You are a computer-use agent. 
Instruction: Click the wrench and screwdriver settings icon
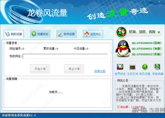point(60,34)
